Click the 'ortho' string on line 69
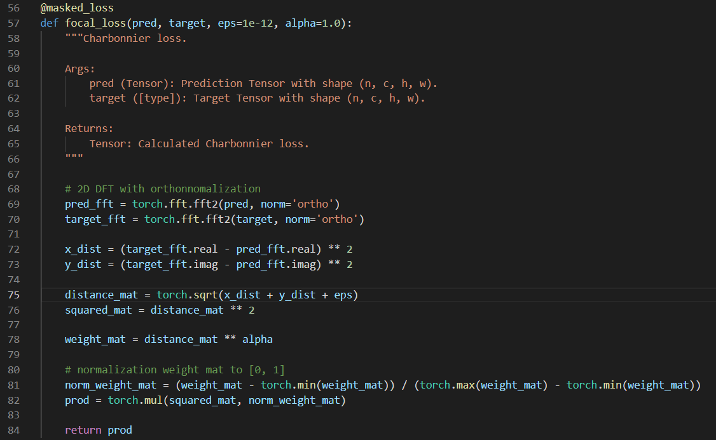The width and height of the screenshot is (716, 440). click(313, 204)
